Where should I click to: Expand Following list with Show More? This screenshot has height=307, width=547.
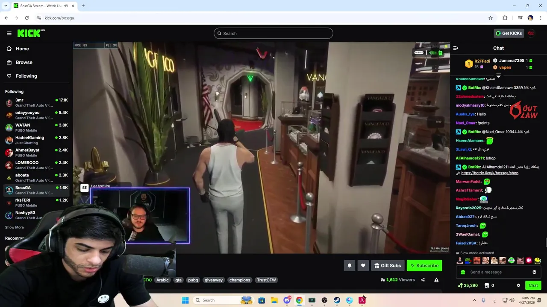pyautogui.click(x=15, y=227)
